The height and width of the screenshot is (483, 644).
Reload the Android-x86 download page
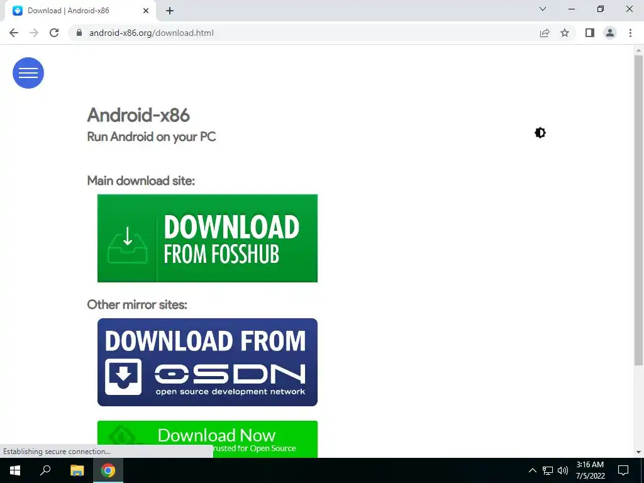point(54,33)
